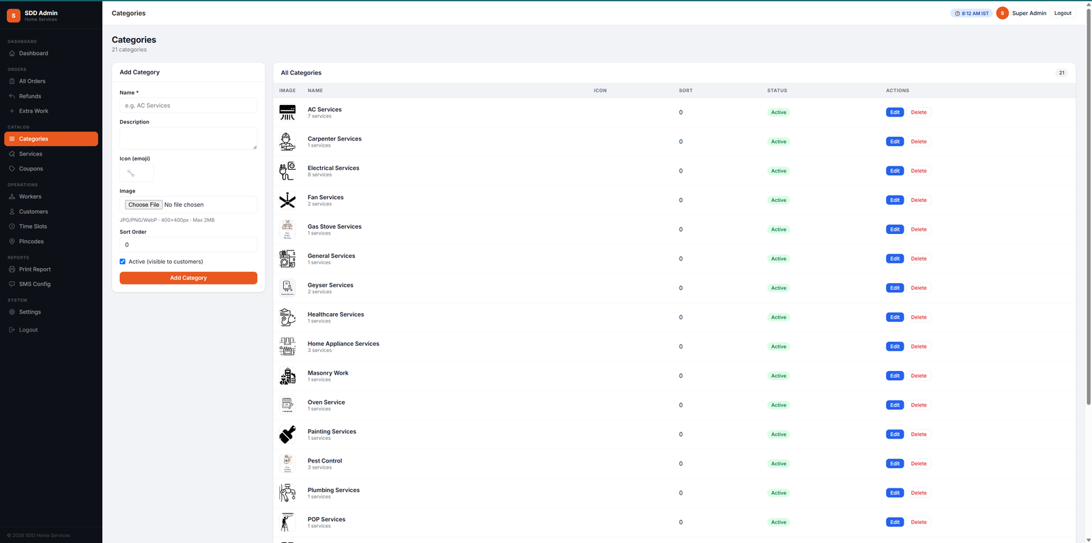Screen dimensions: 1092x543
Task: Click the Refunds arrow icon in sidebar
Action: click(x=12, y=96)
